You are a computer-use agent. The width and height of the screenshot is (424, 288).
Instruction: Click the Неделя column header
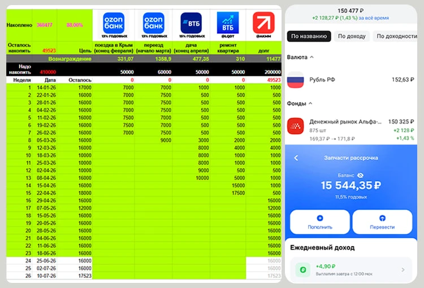pyautogui.click(x=19, y=80)
